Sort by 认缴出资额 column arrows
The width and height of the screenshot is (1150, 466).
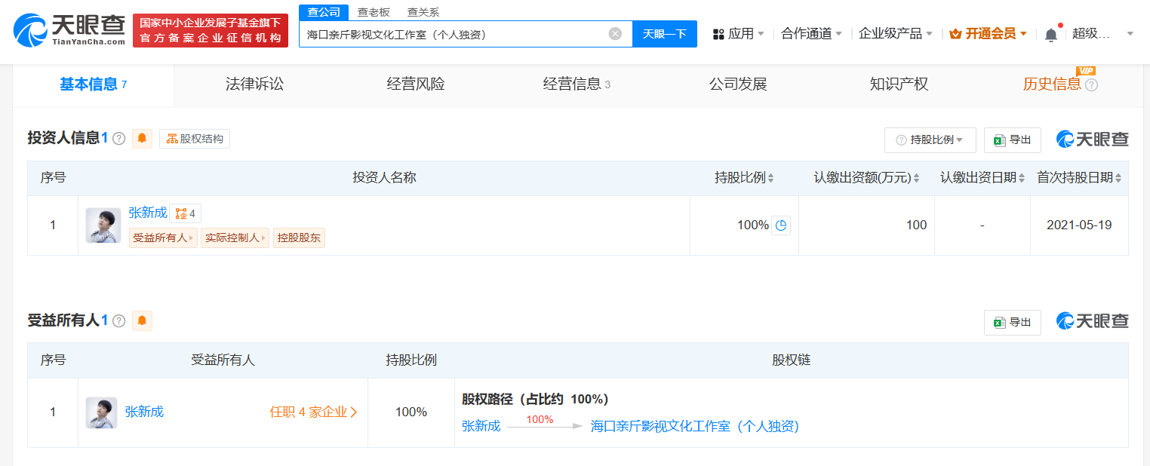916,179
